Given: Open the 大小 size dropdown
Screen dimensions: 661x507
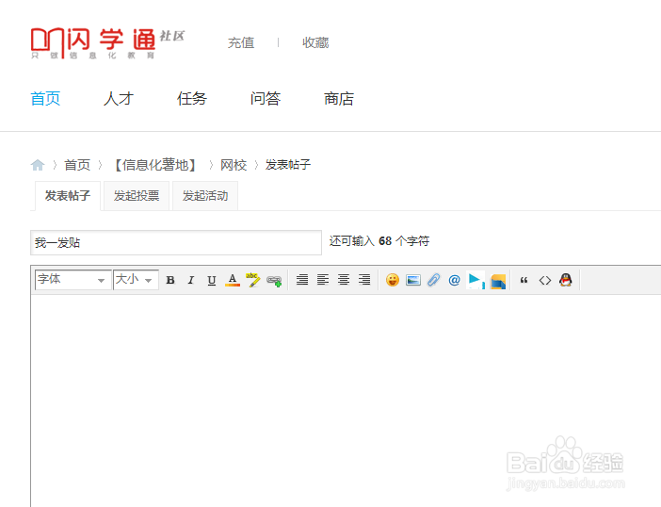Looking at the screenshot, I should [136, 280].
